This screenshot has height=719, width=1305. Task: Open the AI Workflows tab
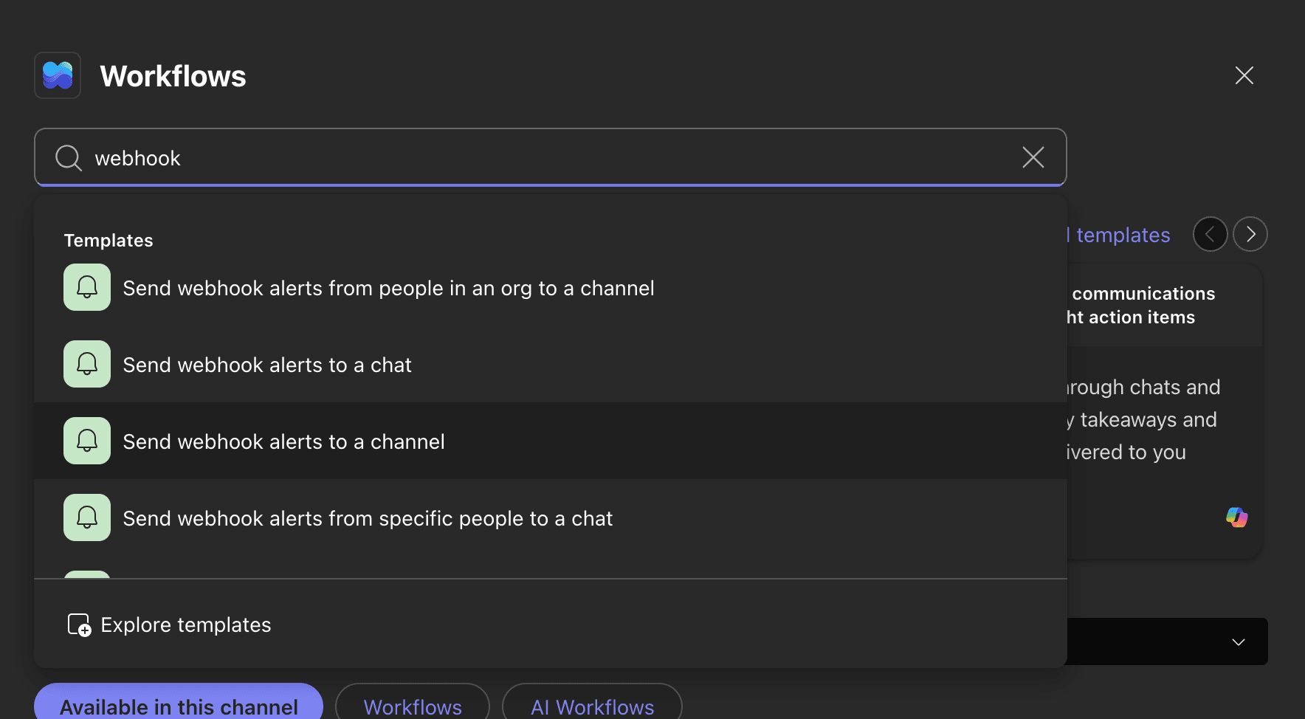tap(592, 706)
